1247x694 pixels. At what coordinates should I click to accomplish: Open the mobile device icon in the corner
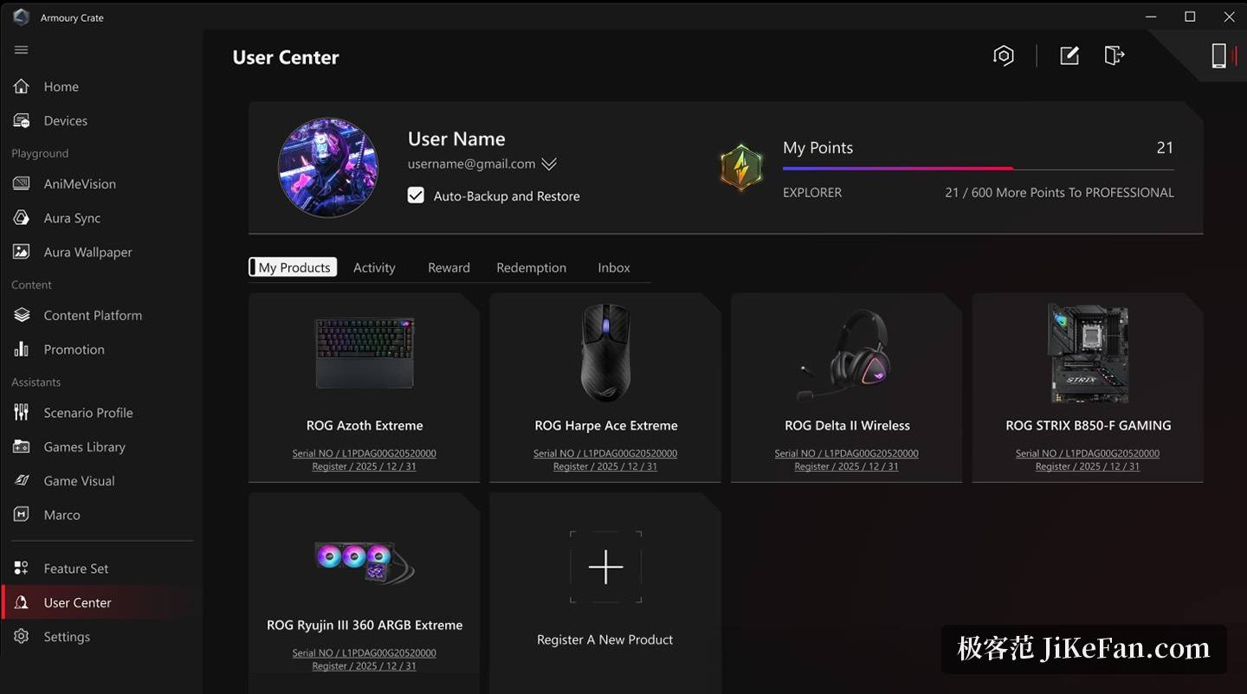(x=1219, y=56)
